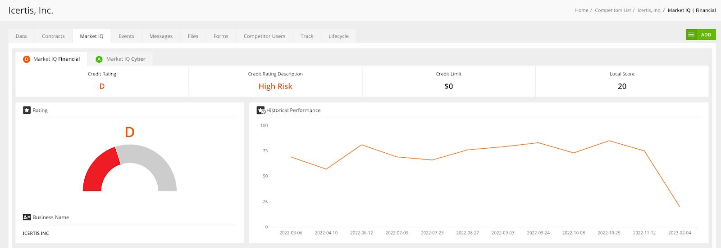Click the 2022-10-29 axis date
Screen dimensions: 721x248
[609, 233]
